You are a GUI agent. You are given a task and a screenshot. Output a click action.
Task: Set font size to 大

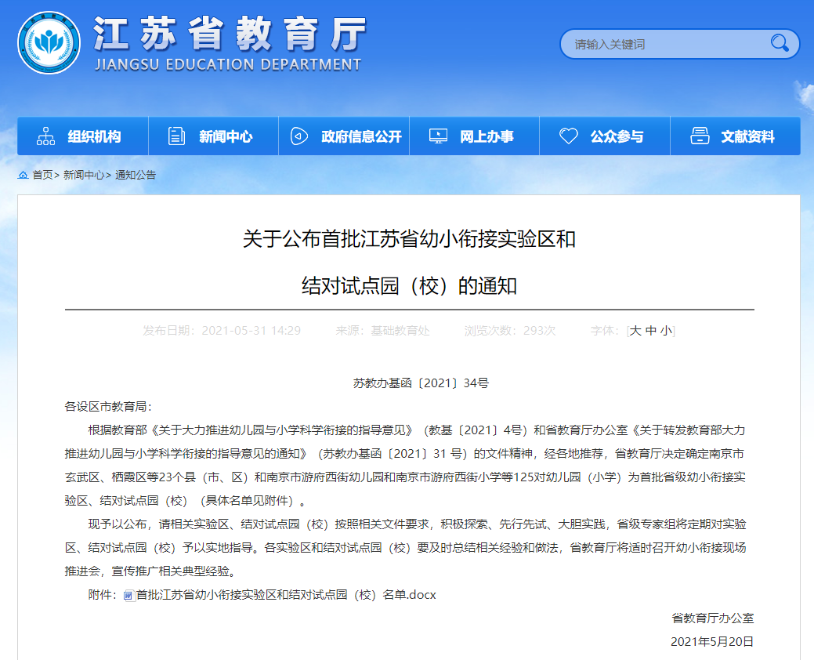tap(635, 331)
